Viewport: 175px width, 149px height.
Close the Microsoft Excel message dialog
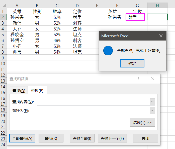[161, 36]
